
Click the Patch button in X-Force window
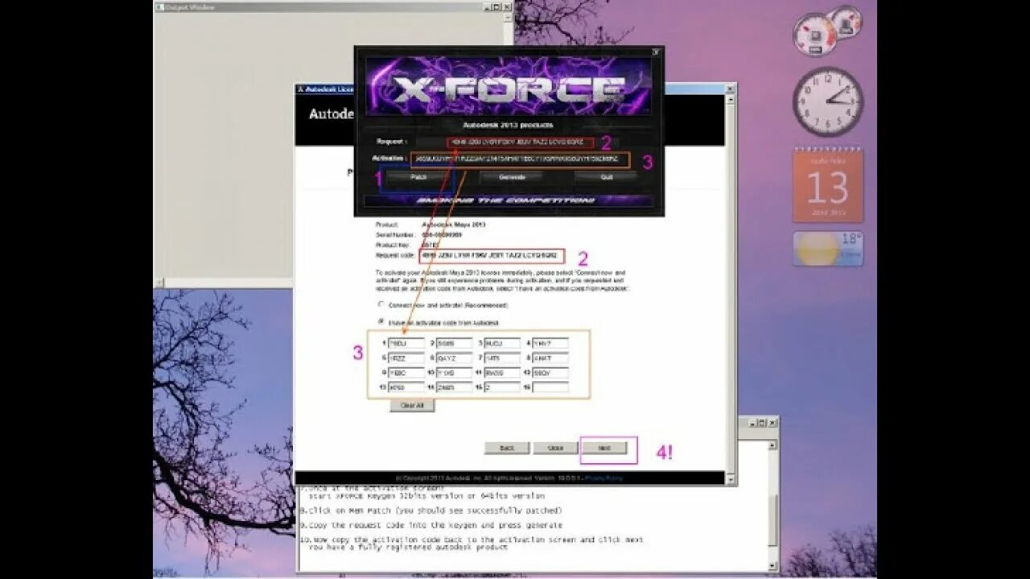[418, 177]
